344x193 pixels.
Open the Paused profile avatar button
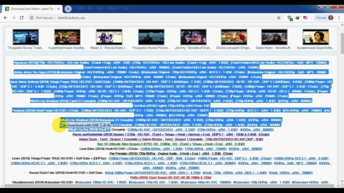pos(325,18)
